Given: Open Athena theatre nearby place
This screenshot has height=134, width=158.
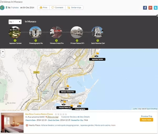Looking at the screenshot, I should click(47, 125).
